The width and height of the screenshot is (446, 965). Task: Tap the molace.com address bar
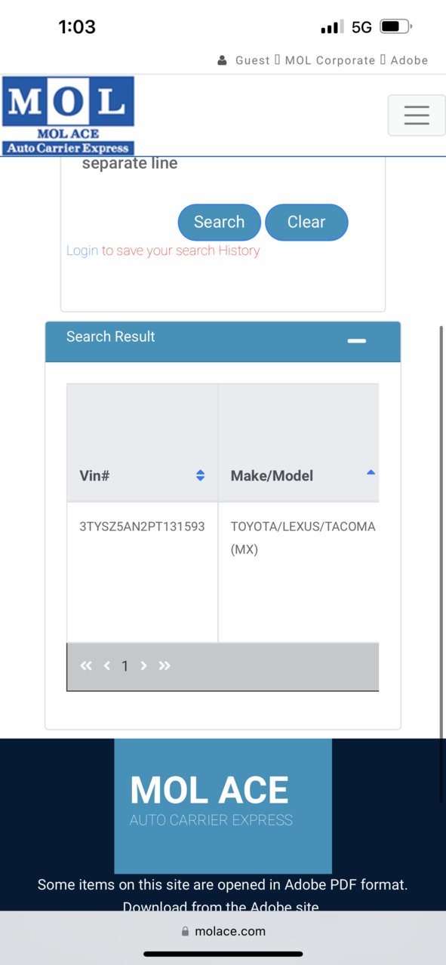(223, 931)
